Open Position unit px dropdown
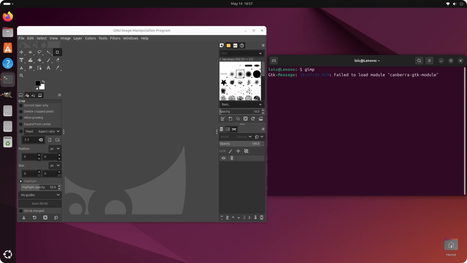This screenshot has height=263, width=467. click(55, 149)
